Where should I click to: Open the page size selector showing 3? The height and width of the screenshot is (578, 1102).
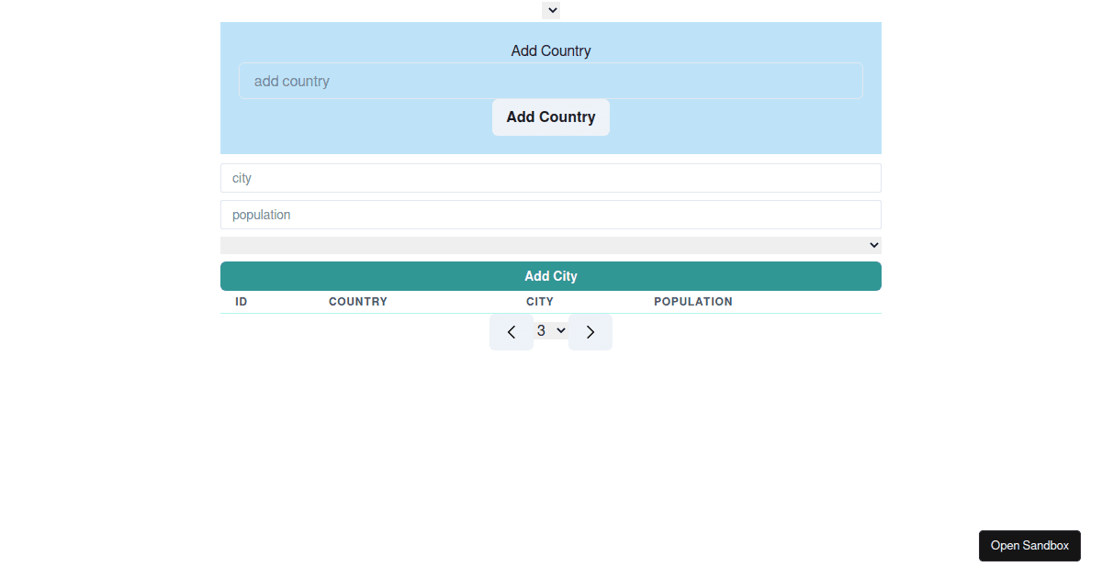point(550,330)
